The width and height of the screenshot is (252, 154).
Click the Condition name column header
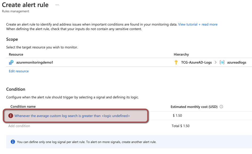point(23,106)
